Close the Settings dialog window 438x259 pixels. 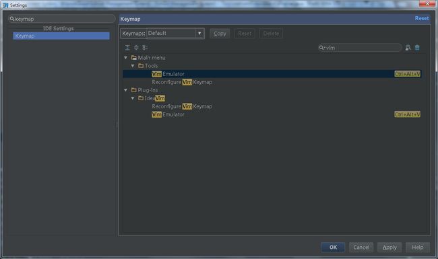pos(427,3)
